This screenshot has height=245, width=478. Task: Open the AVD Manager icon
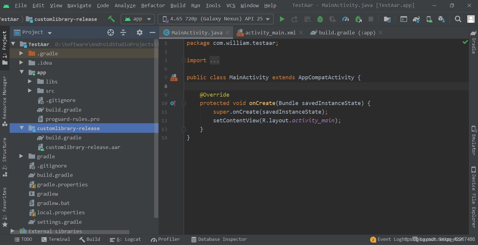pos(429,19)
